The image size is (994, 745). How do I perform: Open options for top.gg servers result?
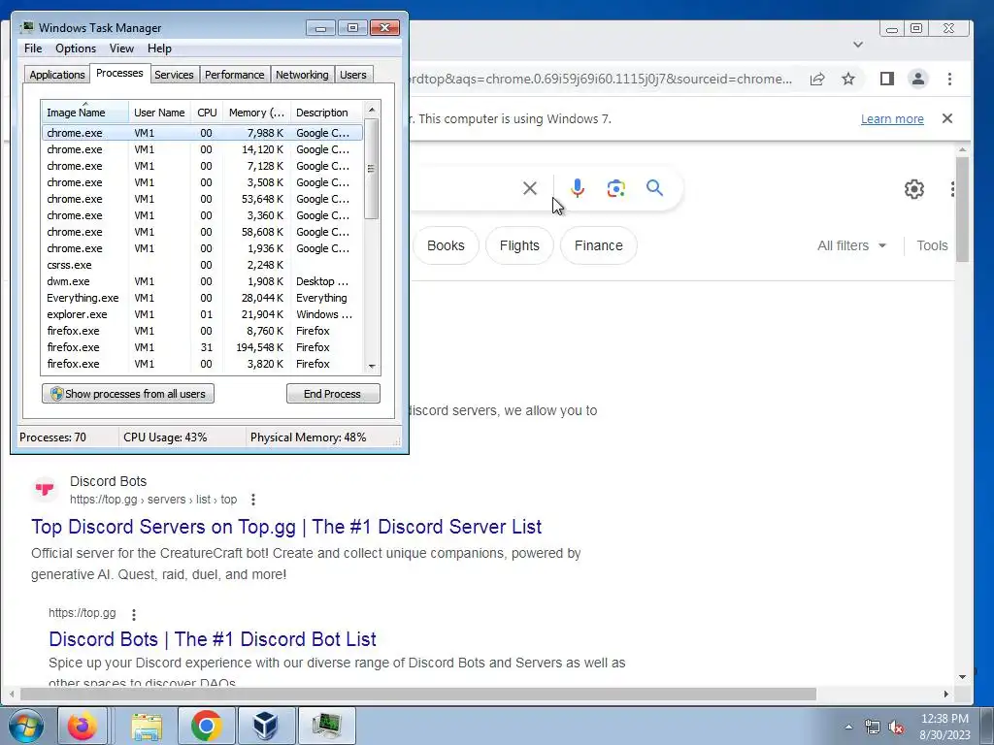[253, 500]
